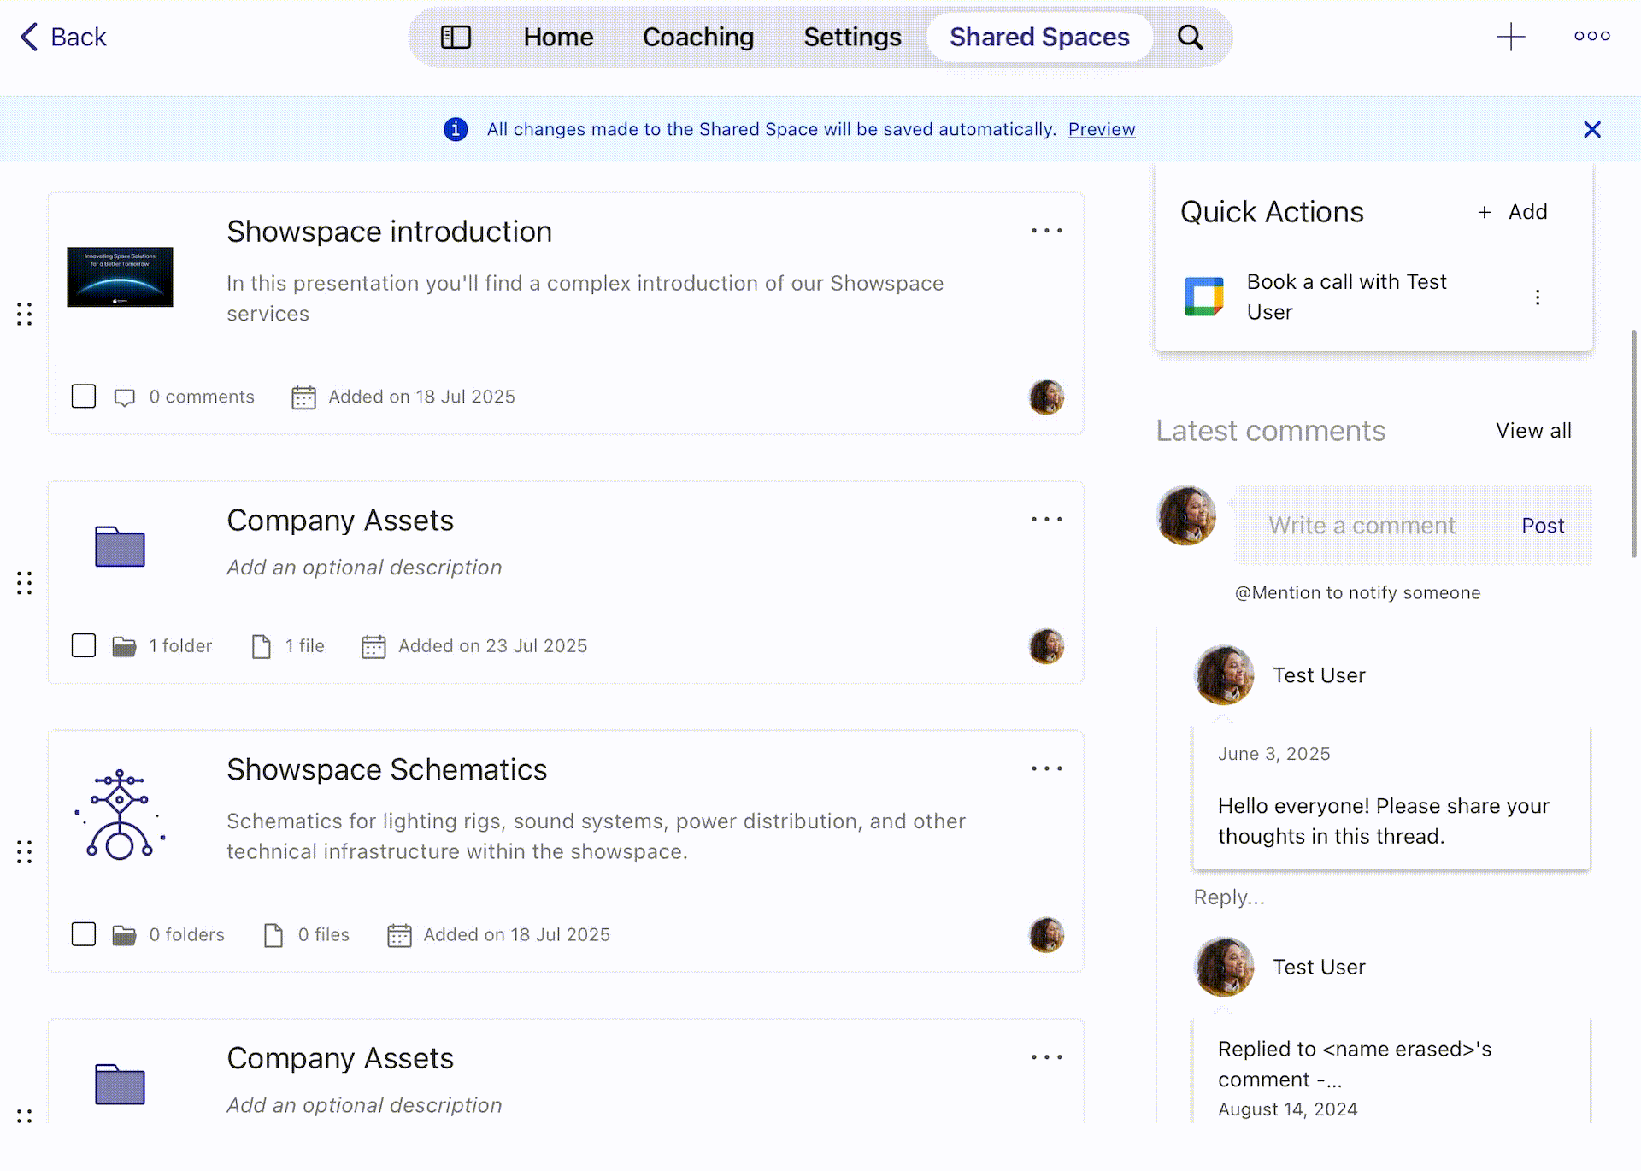The height and width of the screenshot is (1171, 1641).
Task: Click View all latest comments
Action: click(x=1532, y=431)
